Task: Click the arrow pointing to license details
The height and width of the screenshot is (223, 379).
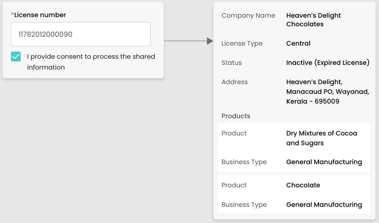Action: (188, 41)
